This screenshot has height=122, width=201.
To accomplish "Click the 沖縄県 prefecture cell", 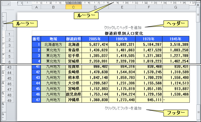I will click(74, 100).
